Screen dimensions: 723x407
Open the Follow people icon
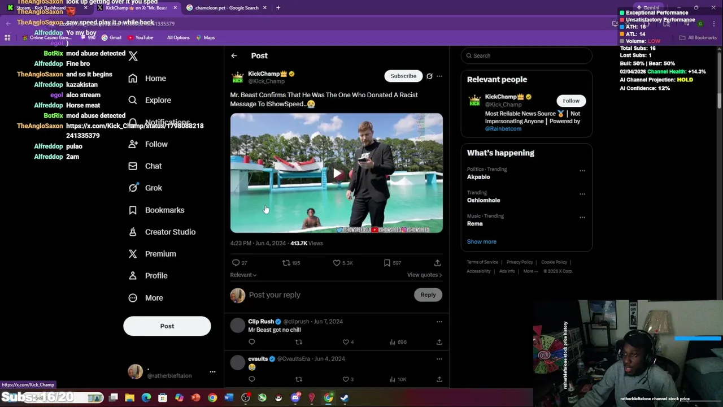coord(133,144)
